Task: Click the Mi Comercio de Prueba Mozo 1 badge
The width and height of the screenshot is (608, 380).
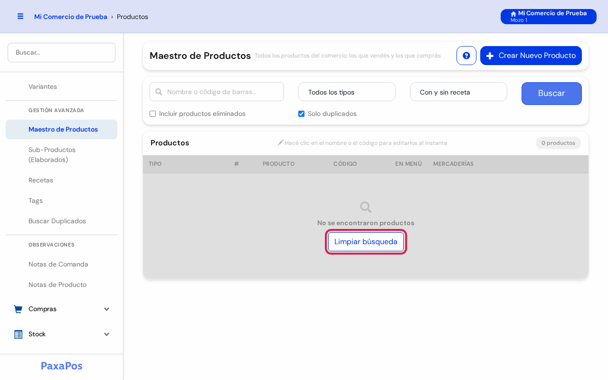Action: [549, 17]
